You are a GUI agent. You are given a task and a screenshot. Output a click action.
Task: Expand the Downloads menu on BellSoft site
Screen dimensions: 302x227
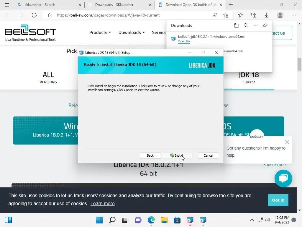(132, 33)
